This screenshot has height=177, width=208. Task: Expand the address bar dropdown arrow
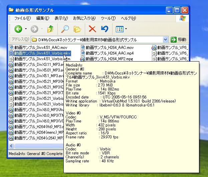[165, 40]
